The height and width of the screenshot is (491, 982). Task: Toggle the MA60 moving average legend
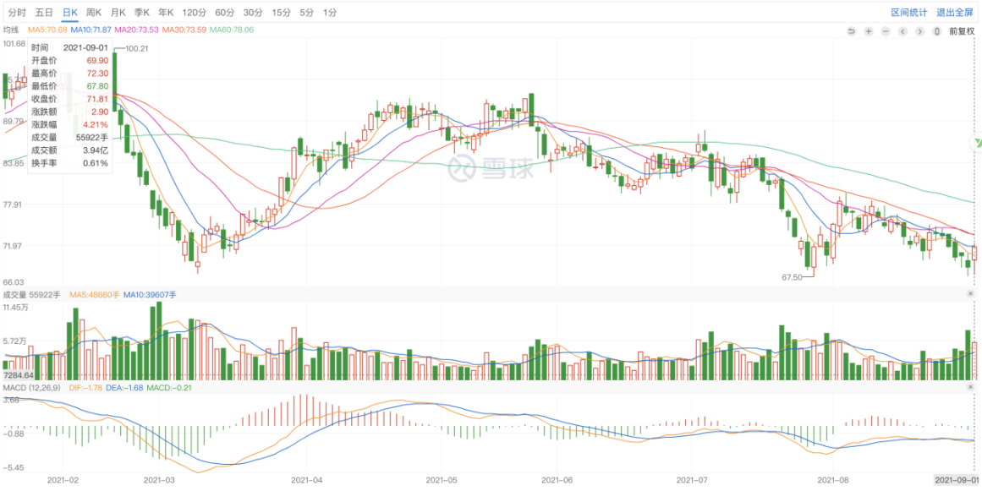click(x=232, y=30)
